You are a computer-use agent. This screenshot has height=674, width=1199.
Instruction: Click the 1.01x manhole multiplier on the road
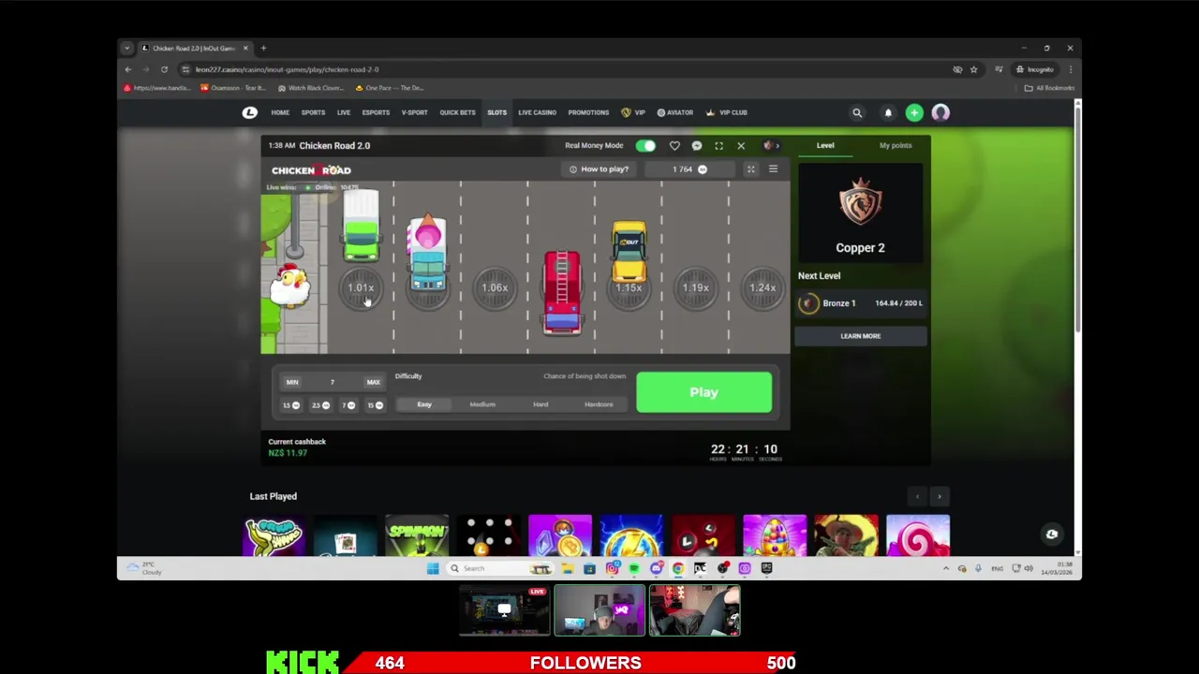pos(361,288)
